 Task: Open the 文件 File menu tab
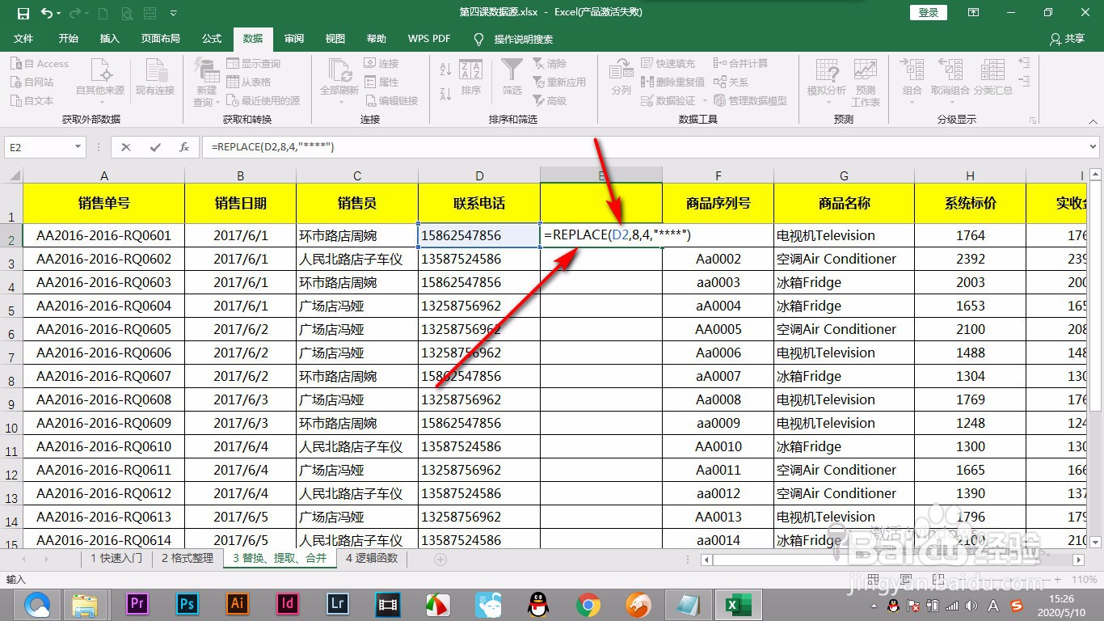point(24,39)
